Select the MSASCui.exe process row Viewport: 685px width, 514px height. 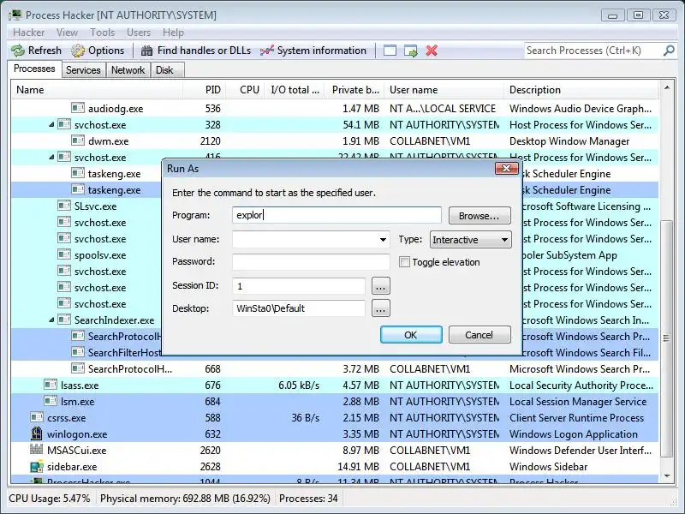(x=335, y=451)
